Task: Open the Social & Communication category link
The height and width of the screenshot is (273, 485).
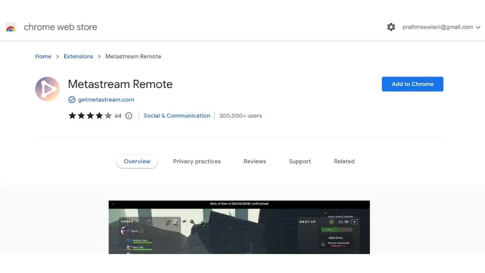Action: pos(177,116)
